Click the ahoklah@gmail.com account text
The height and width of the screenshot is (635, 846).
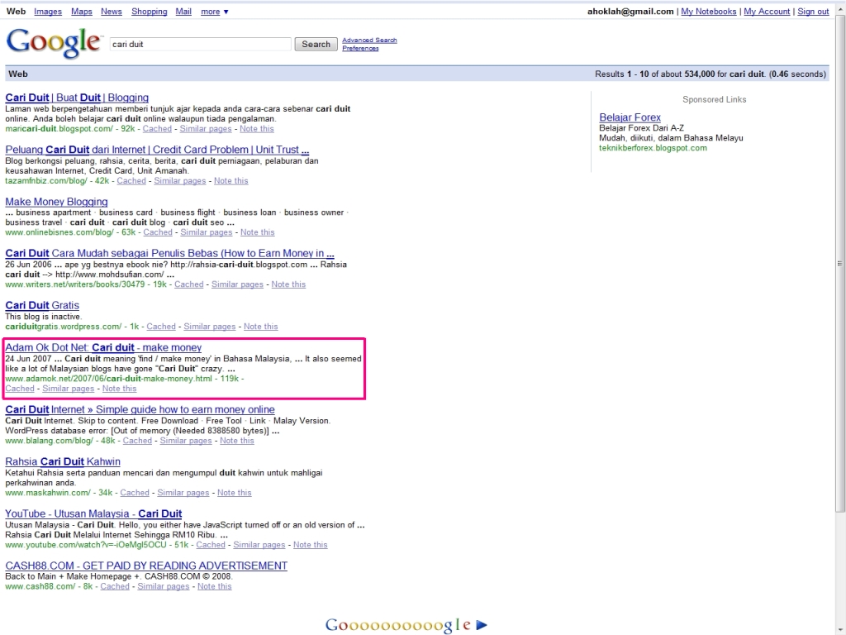[x=630, y=12]
